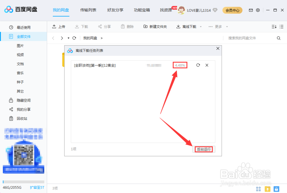Click the search magnifier icon
The width and height of the screenshot is (287, 193).
coord(279,38)
